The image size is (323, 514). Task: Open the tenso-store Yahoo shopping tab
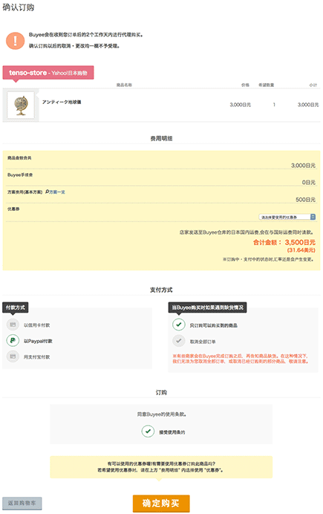(x=48, y=73)
